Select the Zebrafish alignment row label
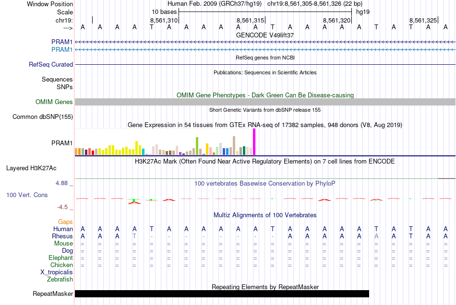The image size is (456, 305). tap(60, 279)
